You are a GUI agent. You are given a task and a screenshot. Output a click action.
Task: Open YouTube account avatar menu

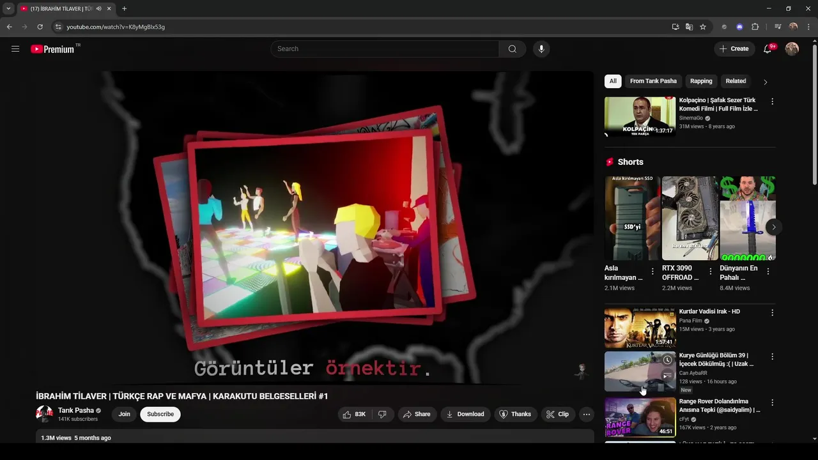pos(792,49)
